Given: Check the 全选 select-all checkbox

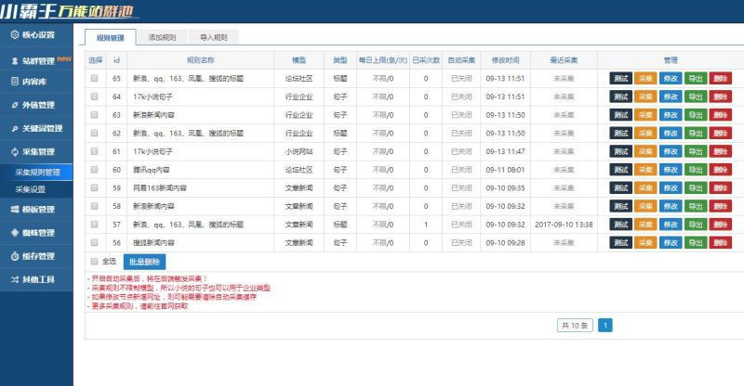Looking at the screenshot, I should 95,261.
